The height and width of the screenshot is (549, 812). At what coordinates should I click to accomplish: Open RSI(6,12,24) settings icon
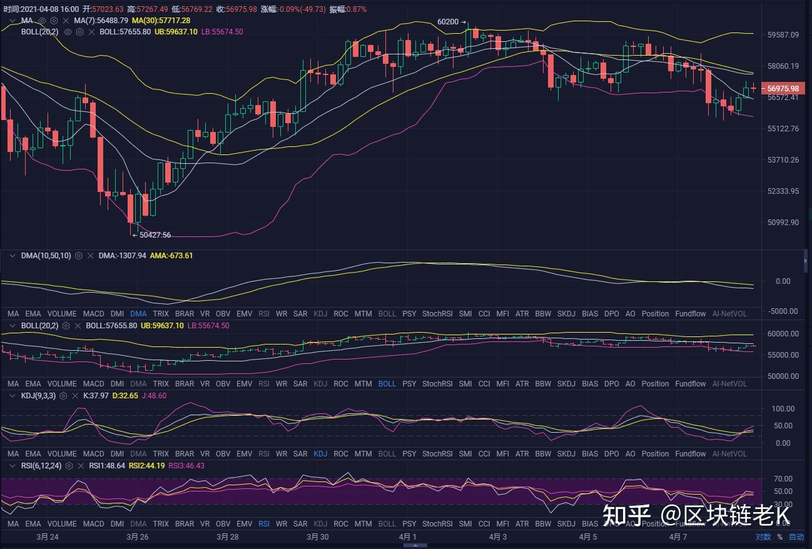[x=69, y=466]
